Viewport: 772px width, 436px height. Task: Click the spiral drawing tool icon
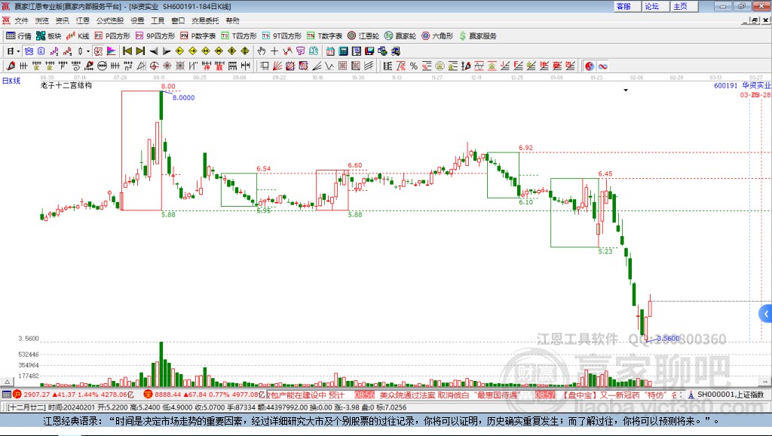tap(76, 66)
